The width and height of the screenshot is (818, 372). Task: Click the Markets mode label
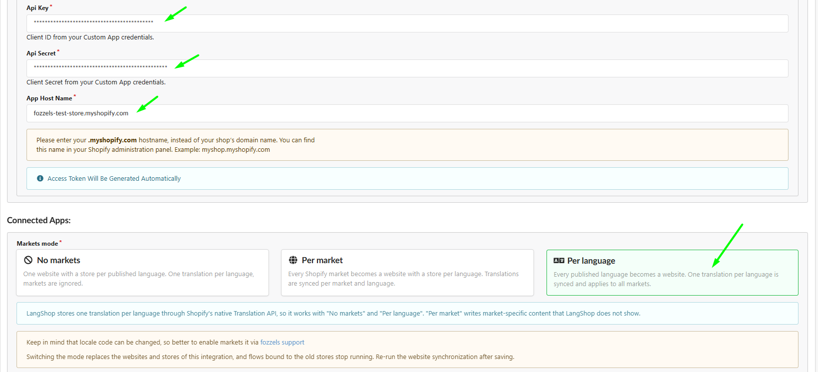37,244
